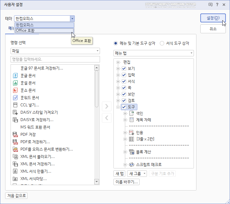This screenshot has height=204, width=230.
Task: Click the 3줄 x 2칸 group icon
Action: tap(132, 139)
